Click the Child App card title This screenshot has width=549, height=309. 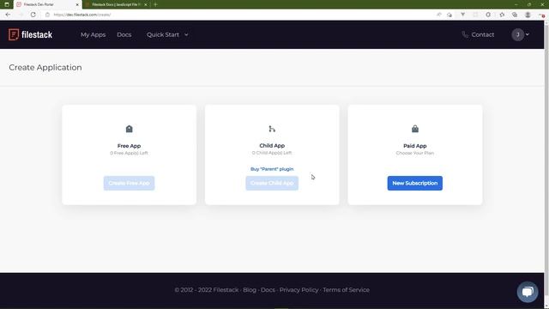coord(272,145)
